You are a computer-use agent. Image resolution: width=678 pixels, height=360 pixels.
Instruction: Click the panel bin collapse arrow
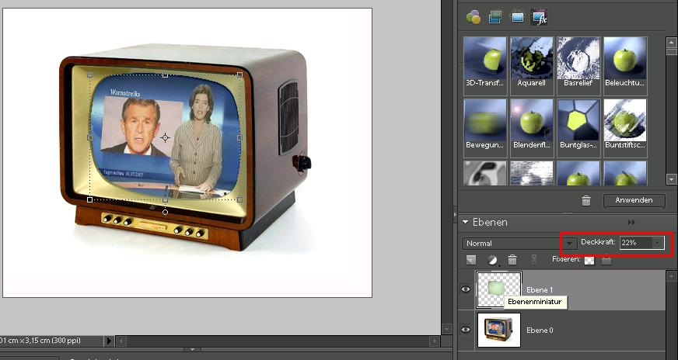pos(455,214)
